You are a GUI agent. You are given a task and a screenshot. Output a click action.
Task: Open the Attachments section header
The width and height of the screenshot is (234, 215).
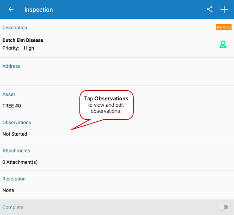coord(16,151)
